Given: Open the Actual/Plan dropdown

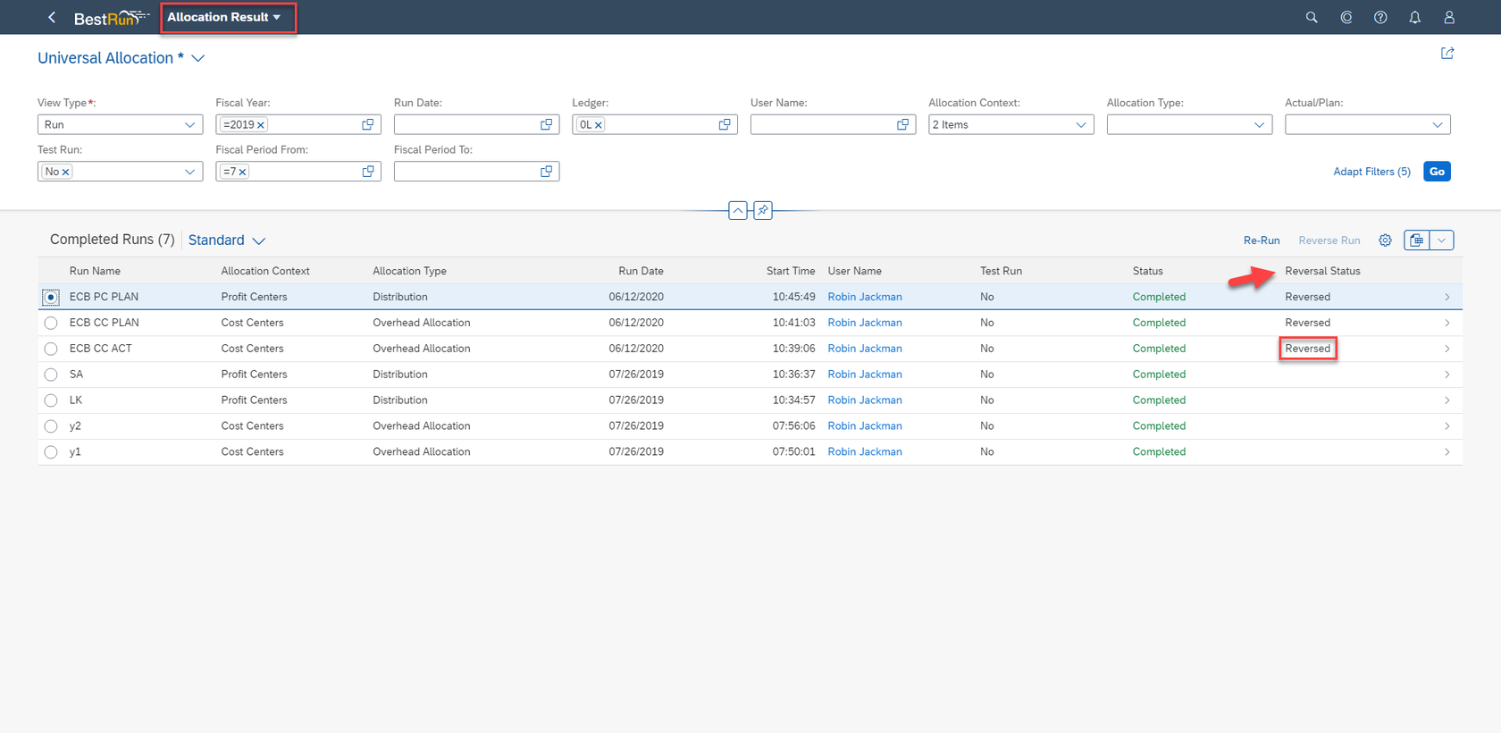Looking at the screenshot, I should click(x=1438, y=124).
